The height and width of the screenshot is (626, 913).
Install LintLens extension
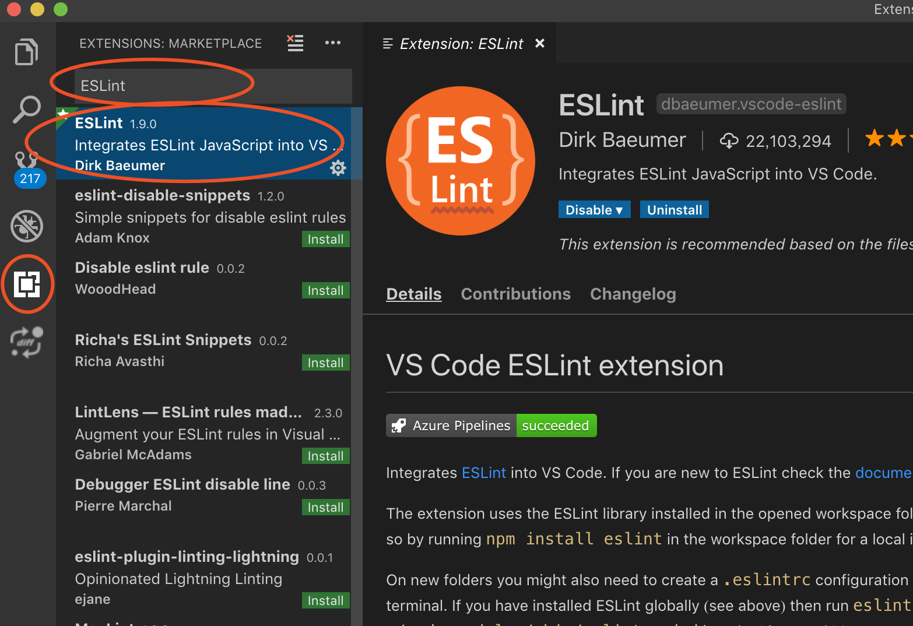point(325,456)
